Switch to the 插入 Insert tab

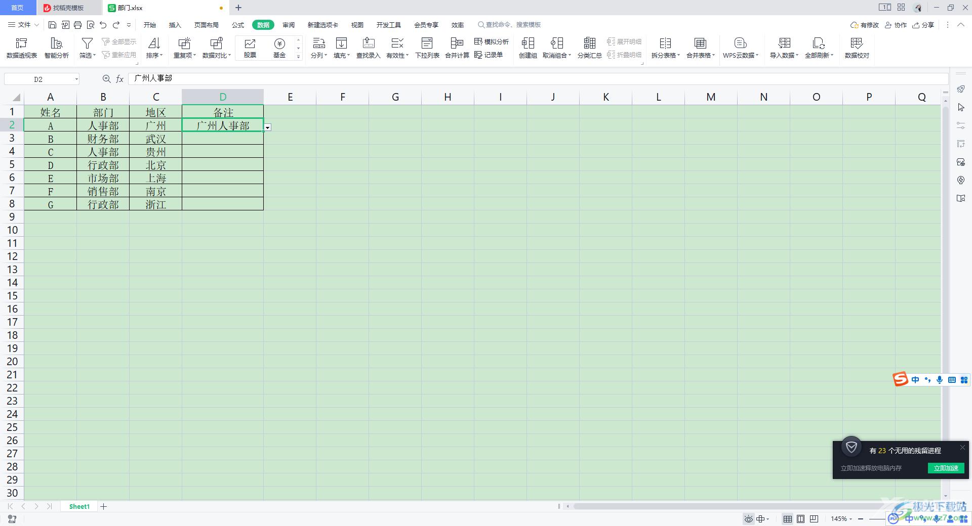click(x=175, y=25)
